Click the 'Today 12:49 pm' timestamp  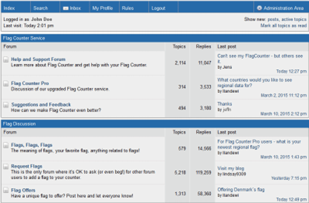(x=291, y=199)
